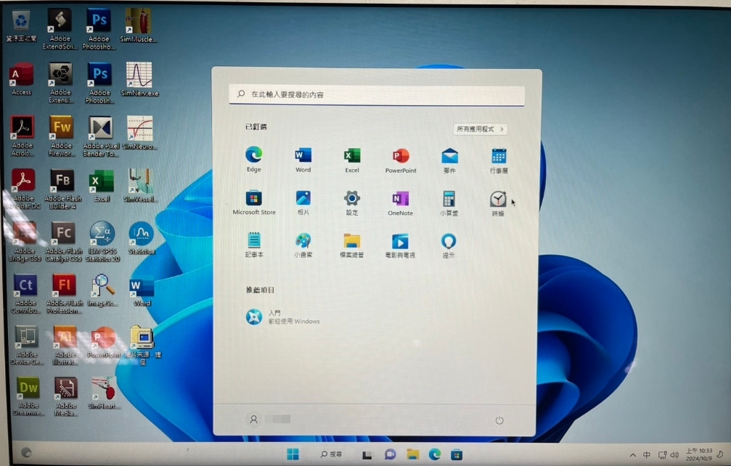Image resolution: width=731 pixels, height=466 pixels.
Task: Open Edge from the Start menu pinned apps
Action: point(253,159)
